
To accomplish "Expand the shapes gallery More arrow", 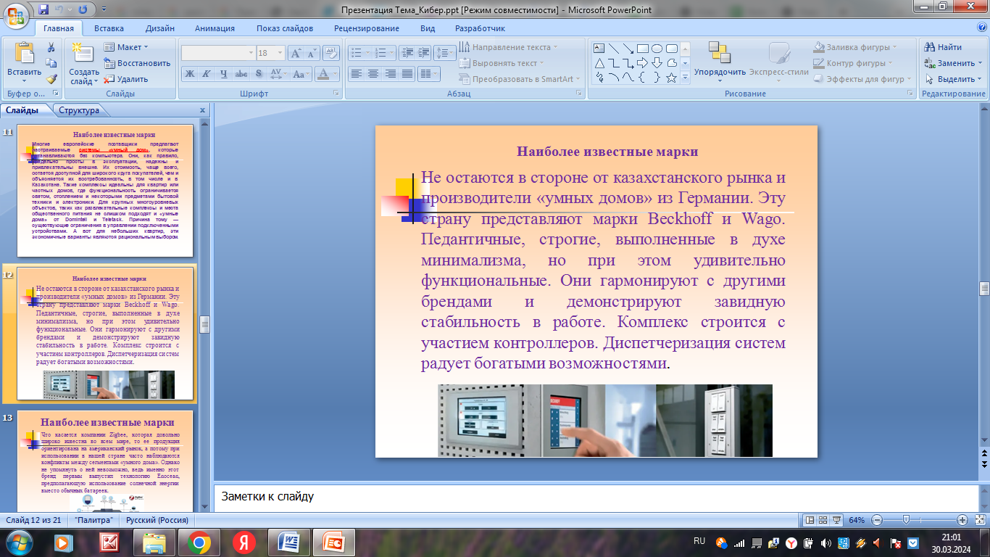I will pyautogui.click(x=686, y=78).
